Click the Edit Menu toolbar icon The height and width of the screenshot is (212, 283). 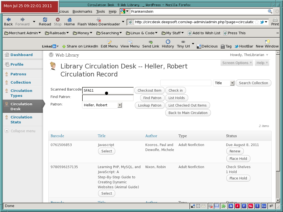click(x=109, y=42)
